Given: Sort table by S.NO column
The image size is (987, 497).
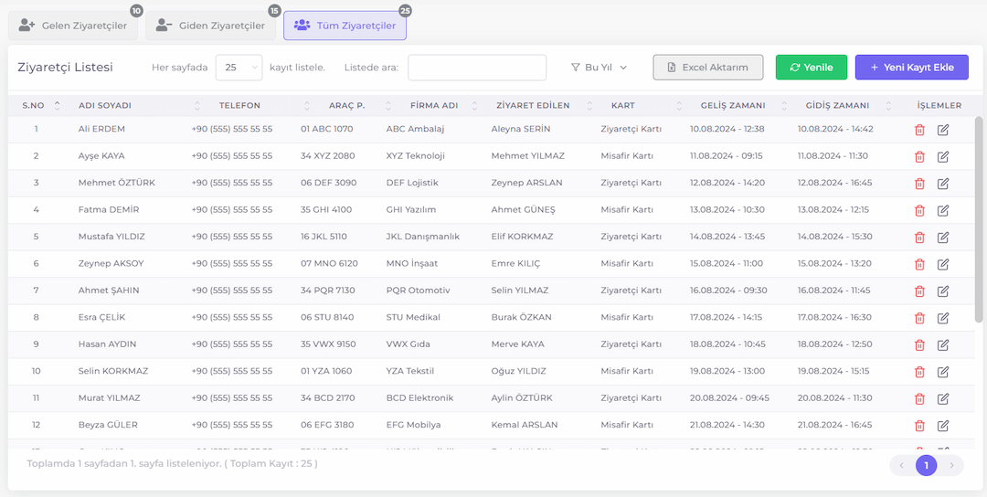Looking at the screenshot, I should point(34,106).
